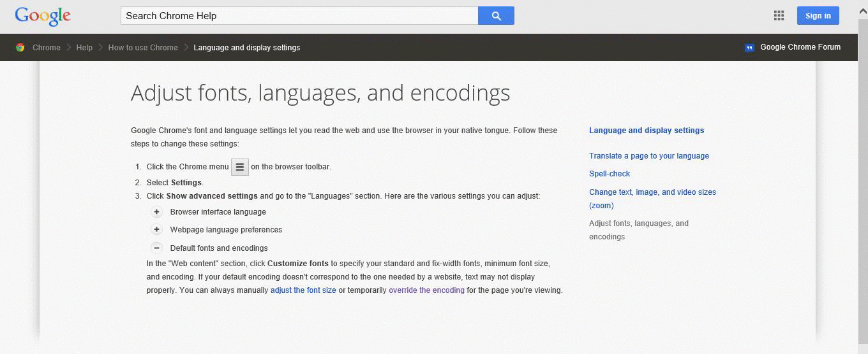The image size is (868, 354).
Task: Open the Spell-check article link
Action: pyautogui.click(x=610, y=174)
